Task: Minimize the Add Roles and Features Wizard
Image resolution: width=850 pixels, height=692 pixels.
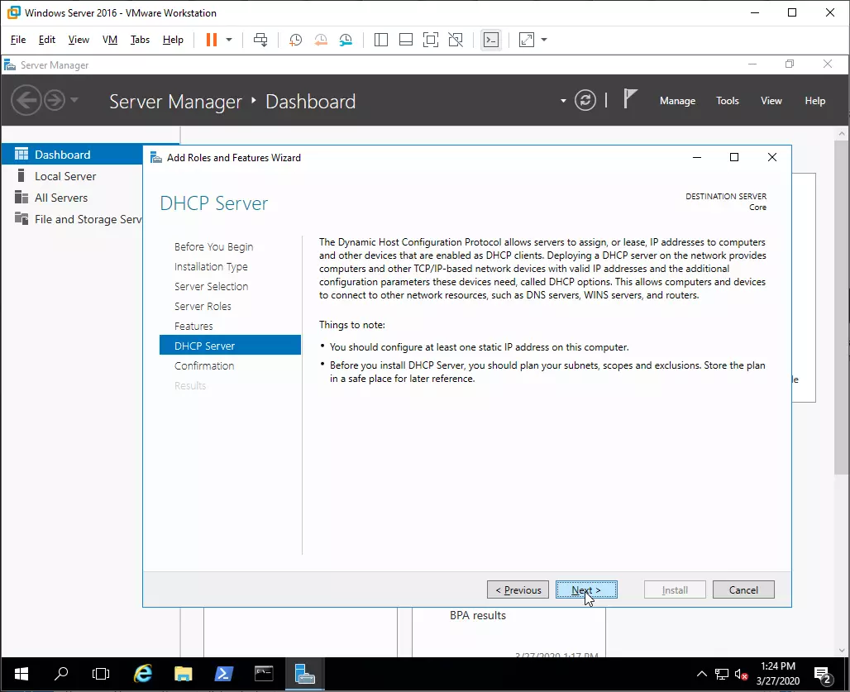Action: tap(697, 157)
